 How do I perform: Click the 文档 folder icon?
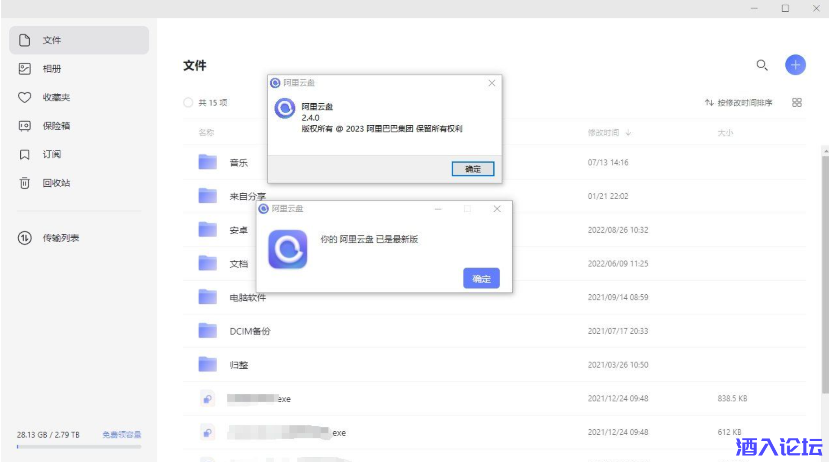point(207,263)
